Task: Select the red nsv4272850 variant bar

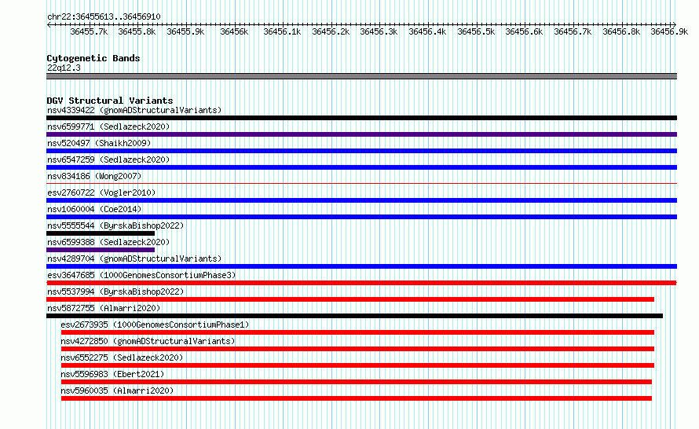Action: [x=357, y=349]
